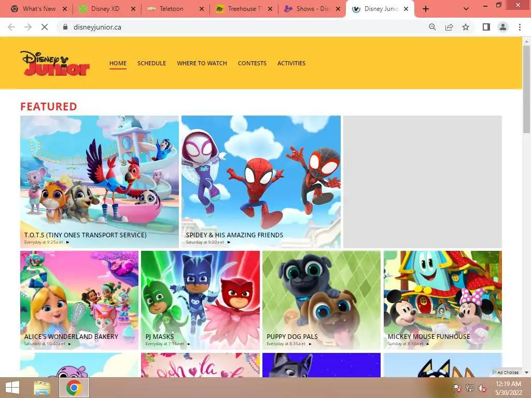Click Alice airtime 'Saturday at 10:40a et'
The width and height of the screenshot is (531, 398).
[x=45, y=344]
